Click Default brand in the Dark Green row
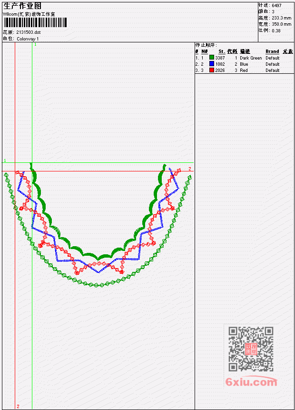295x410 pixels. point(273,58)
